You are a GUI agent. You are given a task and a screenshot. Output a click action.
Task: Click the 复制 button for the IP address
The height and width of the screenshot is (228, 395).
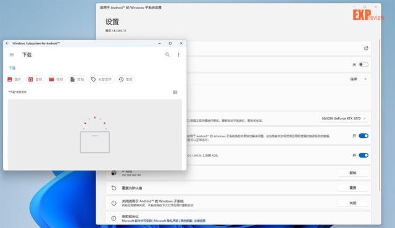352,173
